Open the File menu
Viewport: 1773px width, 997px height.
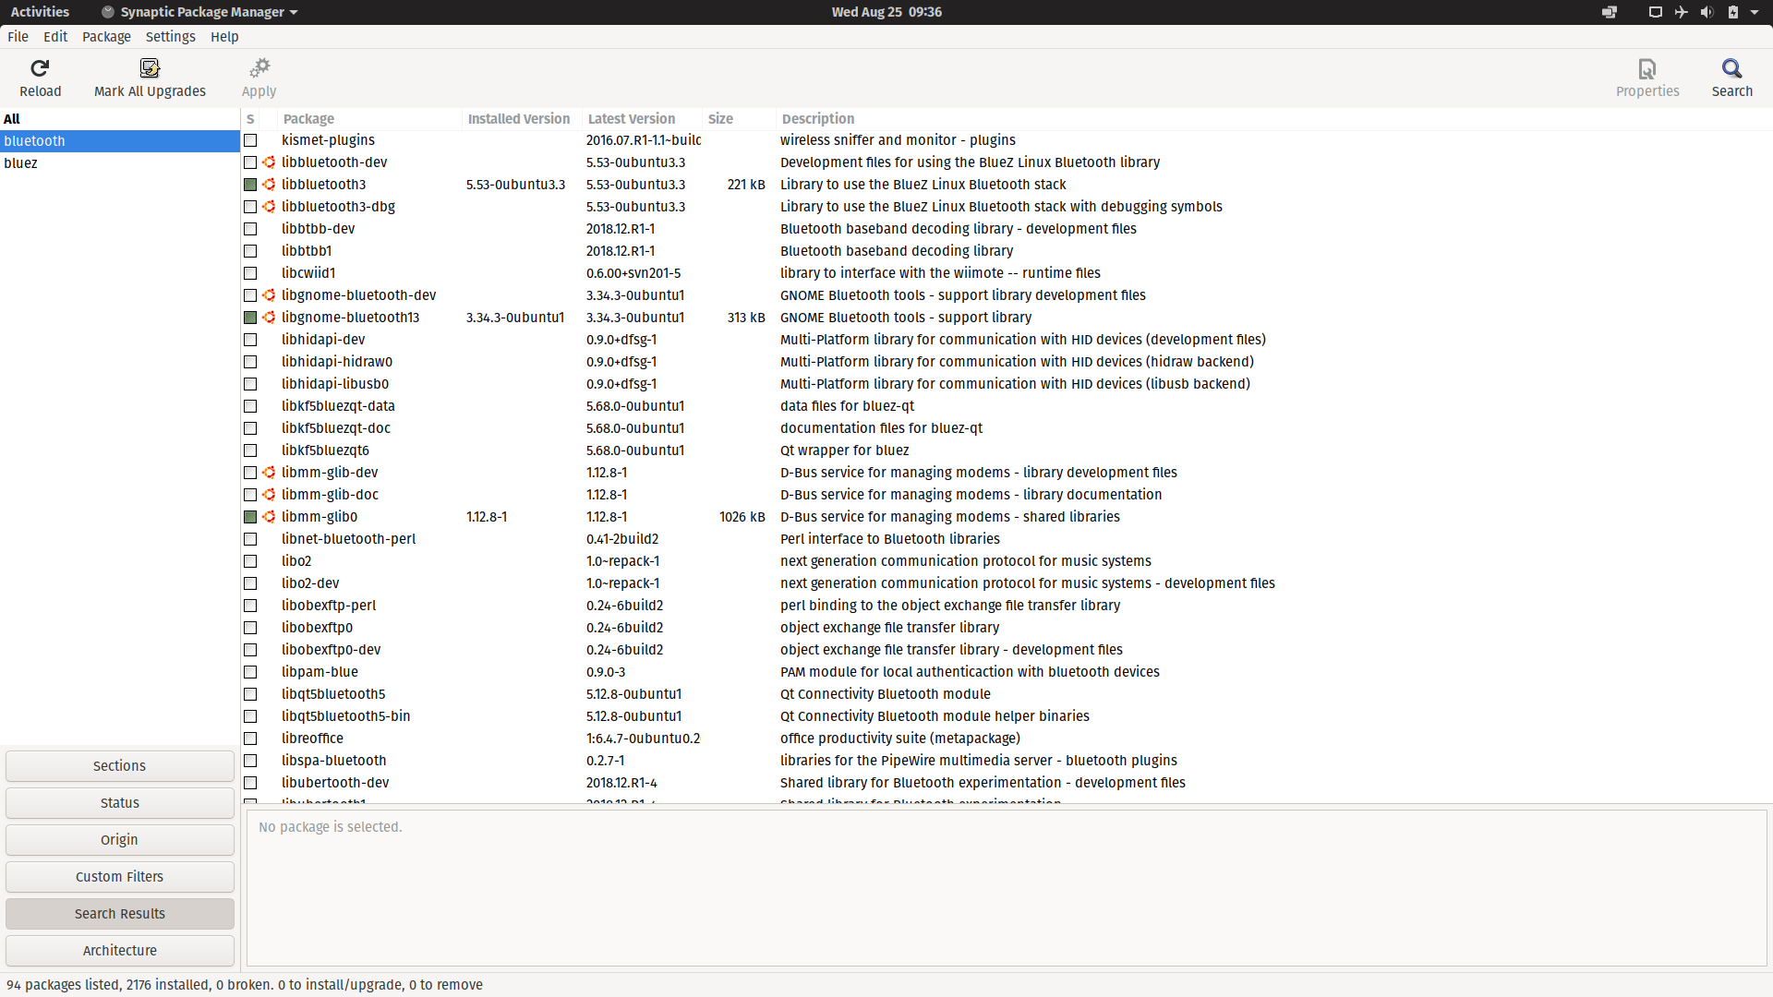pos(18,37)
